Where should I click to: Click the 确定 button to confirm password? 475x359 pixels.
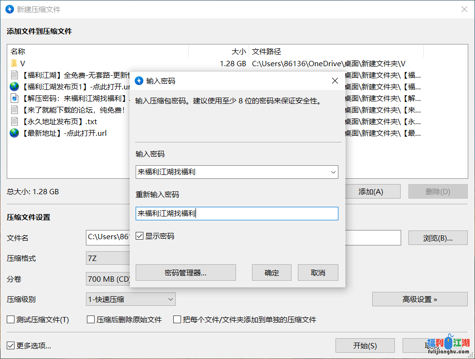click(271, 272)
